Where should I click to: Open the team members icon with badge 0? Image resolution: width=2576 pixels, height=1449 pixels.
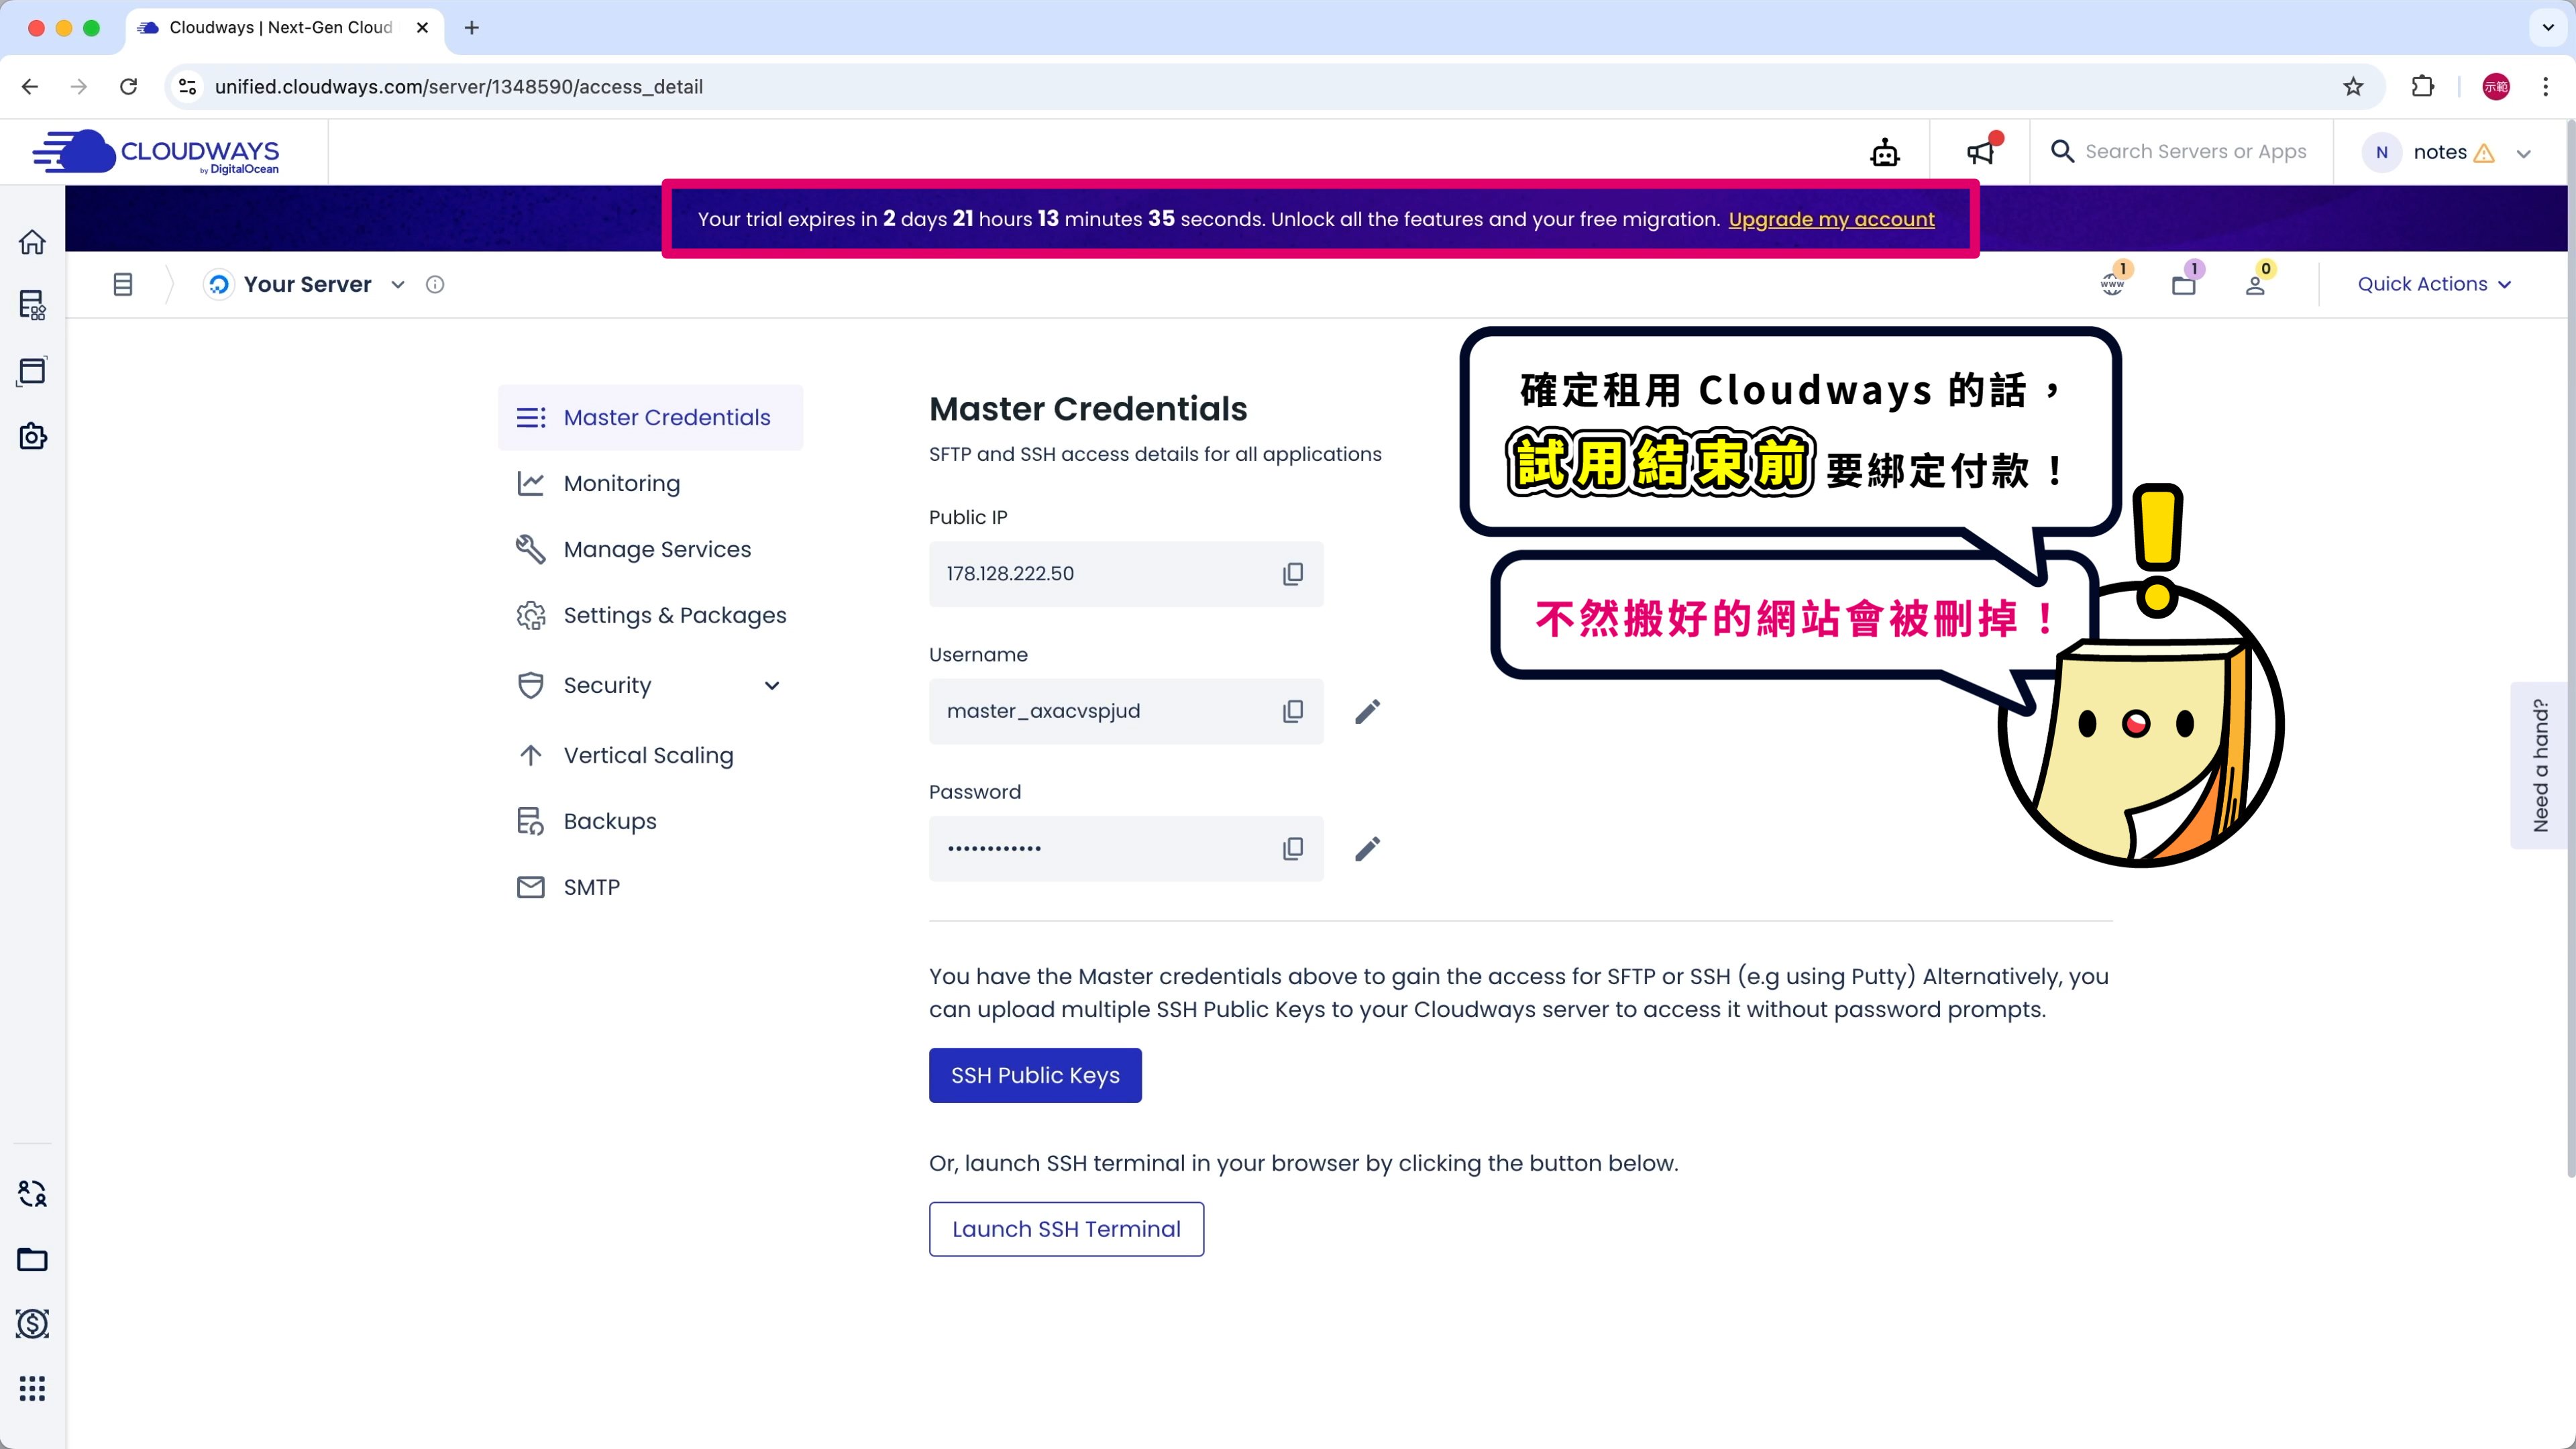pyautogui.click(x=2255, y=284)
